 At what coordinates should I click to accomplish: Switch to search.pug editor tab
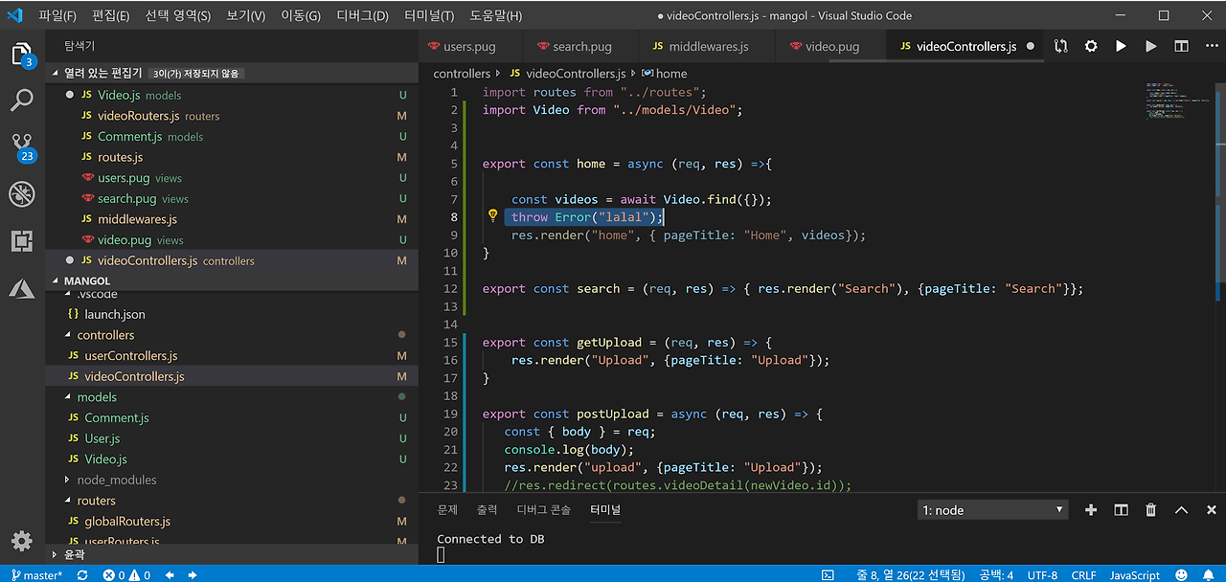pos(581,46)
